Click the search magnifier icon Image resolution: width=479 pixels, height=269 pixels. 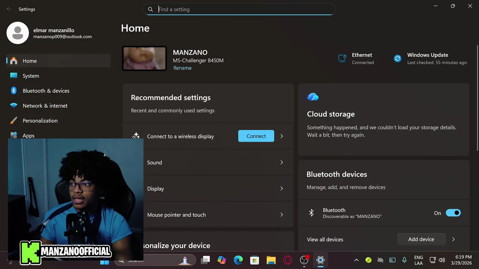(150, 9)
